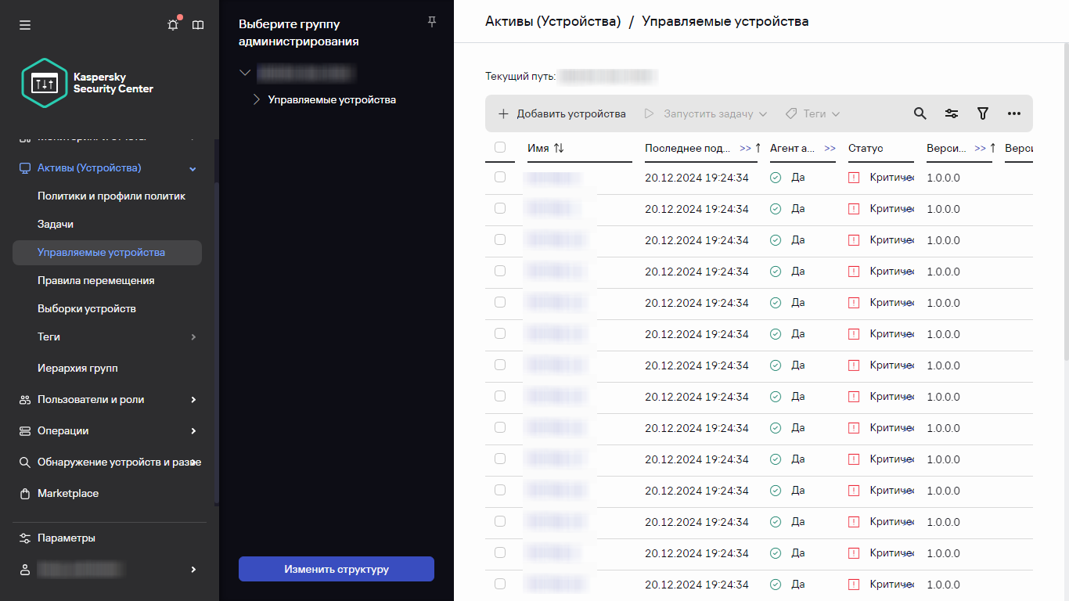Select Правила перемещения in the sidebar
The height and width of the screenshot is (601, 1069).
[x=95, y=280]
